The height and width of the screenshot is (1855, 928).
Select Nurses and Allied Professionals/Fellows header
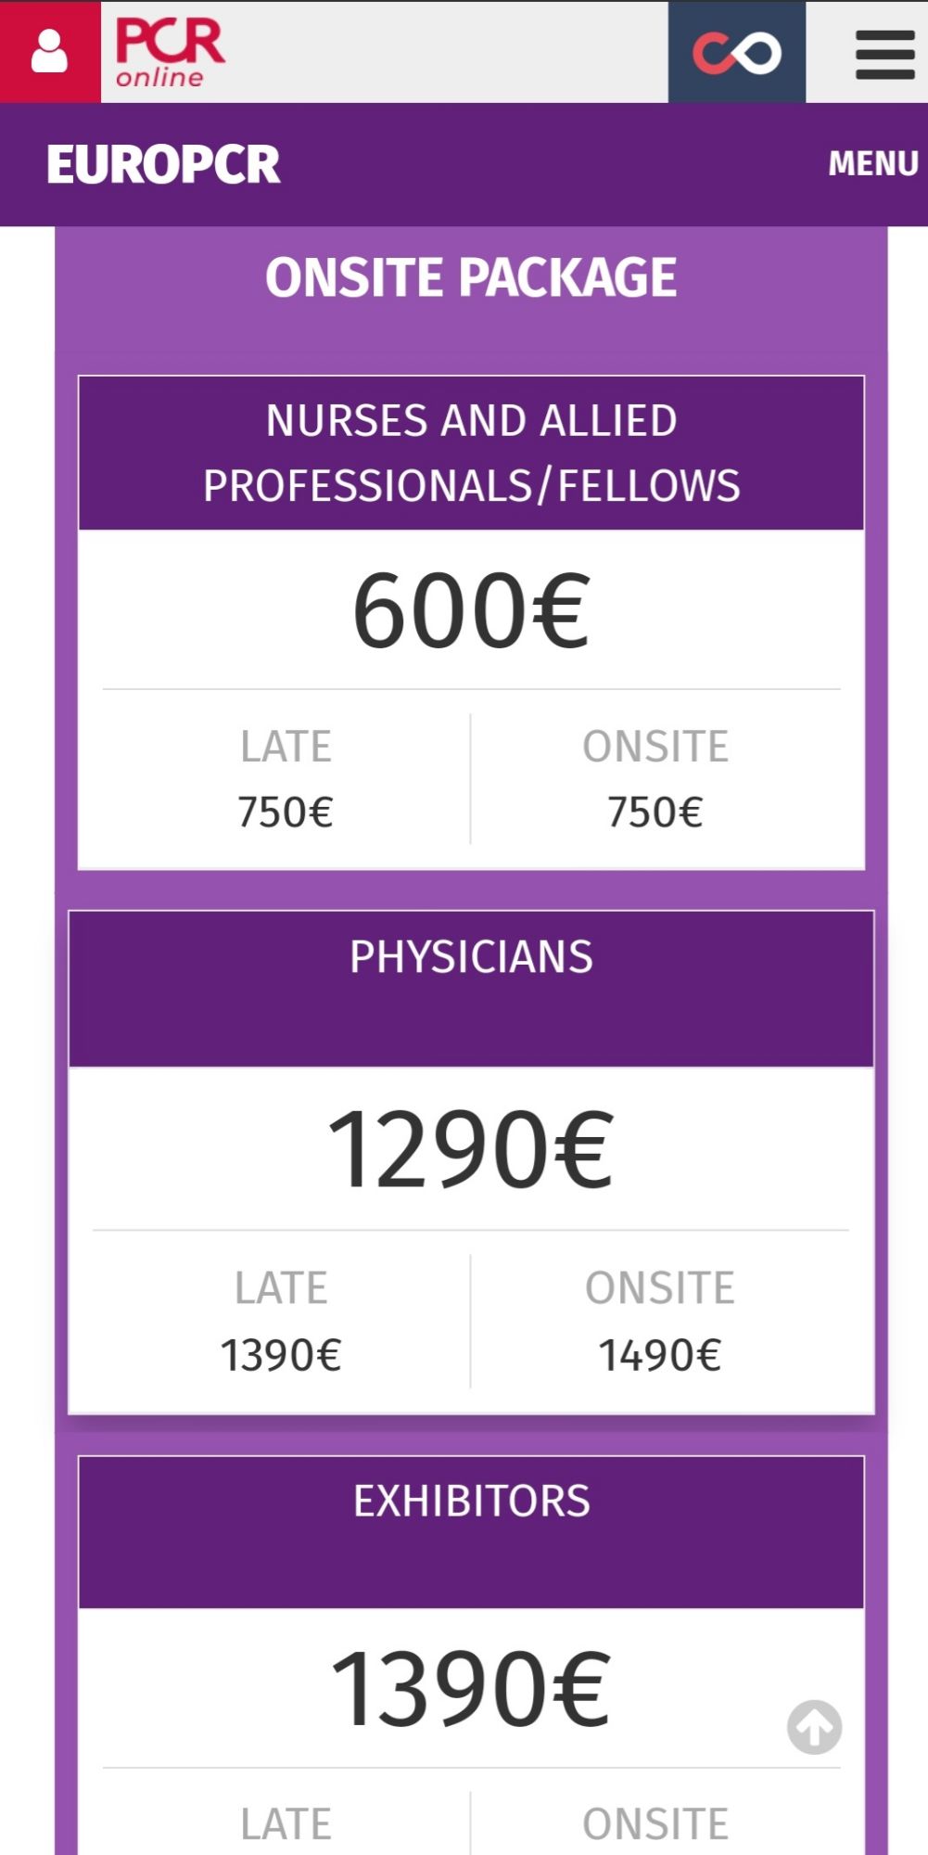[x=471, y=453]
